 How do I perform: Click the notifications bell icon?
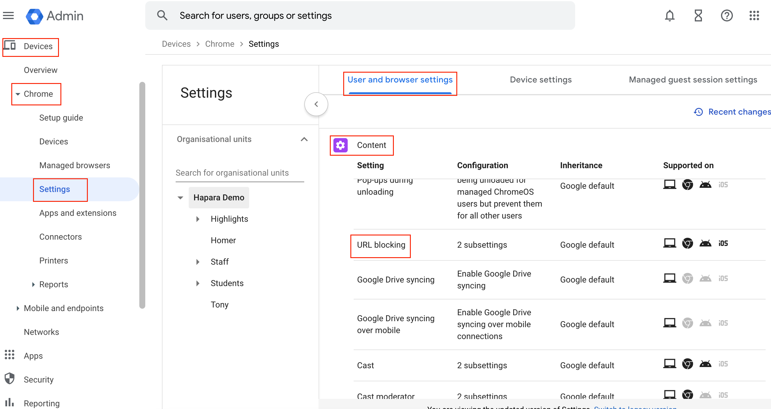pos(669,15)
